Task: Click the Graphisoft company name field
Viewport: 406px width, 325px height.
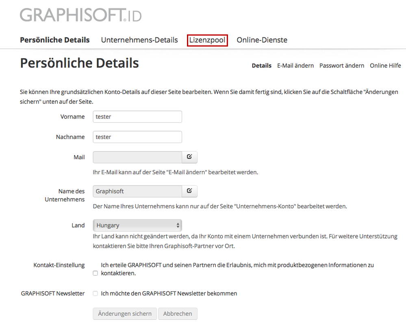Action: [x=137, y=191]
